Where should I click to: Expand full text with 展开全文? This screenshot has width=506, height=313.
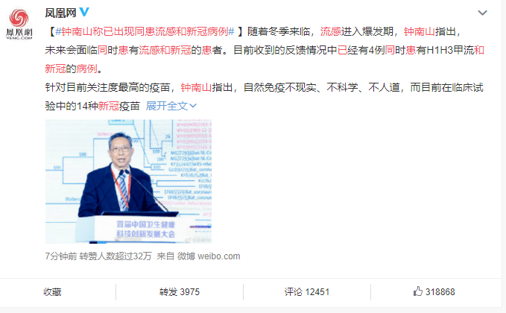click(167, 106)
